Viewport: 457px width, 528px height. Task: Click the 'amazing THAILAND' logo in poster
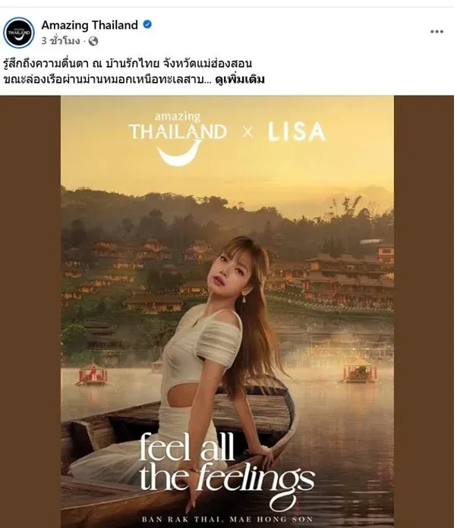point(178,126)
